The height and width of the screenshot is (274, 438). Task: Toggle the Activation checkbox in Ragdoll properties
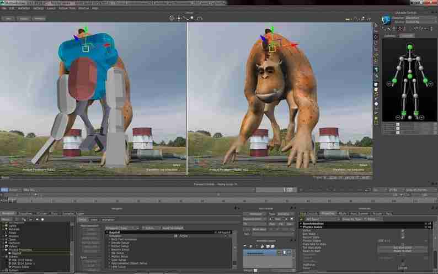pyautogui.click(x=175, y=236)
